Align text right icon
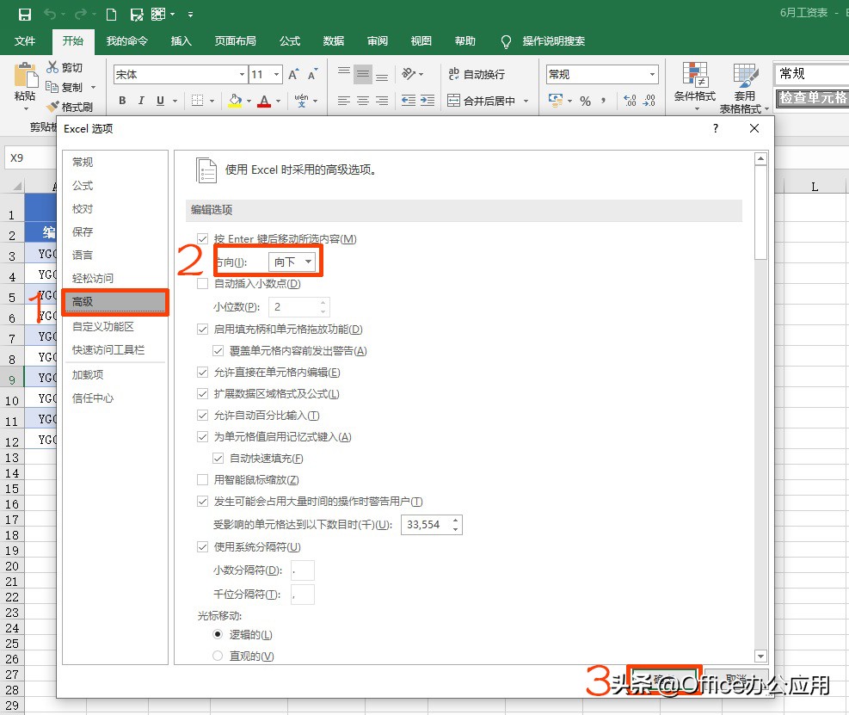The image size is (849, 715). (x=382, y=101)
